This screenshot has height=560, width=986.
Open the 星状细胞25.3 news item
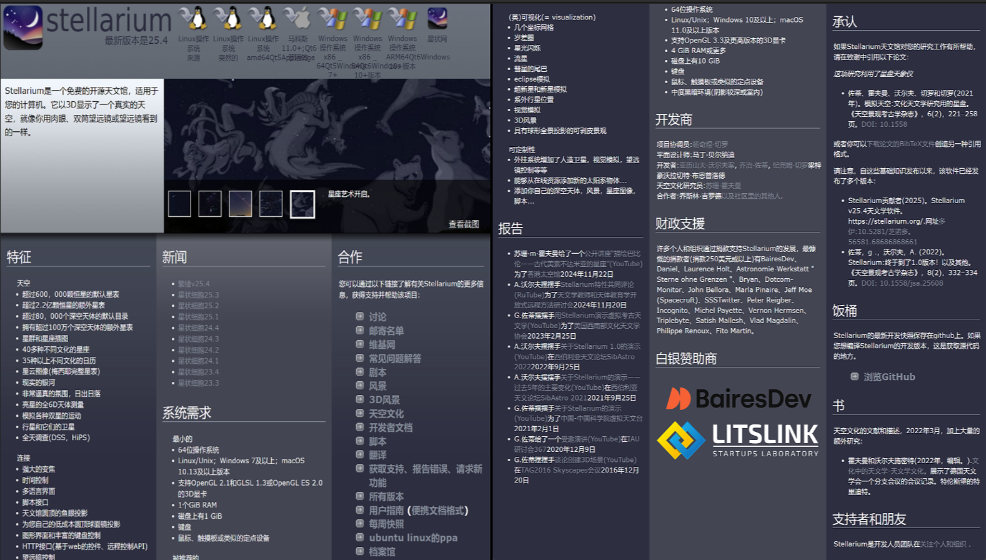198,295
